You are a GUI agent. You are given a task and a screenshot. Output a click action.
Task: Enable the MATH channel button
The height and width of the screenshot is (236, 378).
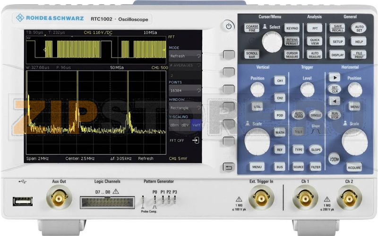[280, 132]
